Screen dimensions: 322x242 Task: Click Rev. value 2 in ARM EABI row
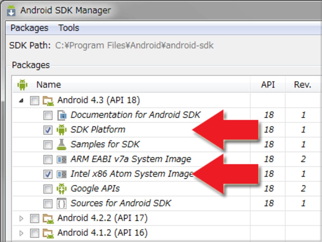303,159
